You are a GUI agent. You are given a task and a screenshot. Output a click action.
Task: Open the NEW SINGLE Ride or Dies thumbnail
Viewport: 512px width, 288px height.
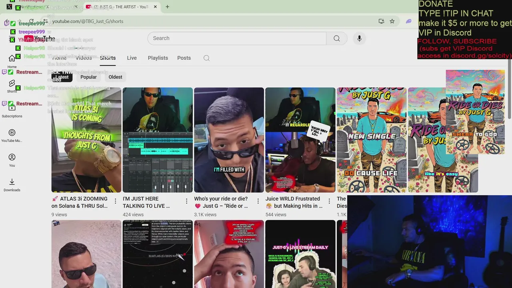click(372, 140)
